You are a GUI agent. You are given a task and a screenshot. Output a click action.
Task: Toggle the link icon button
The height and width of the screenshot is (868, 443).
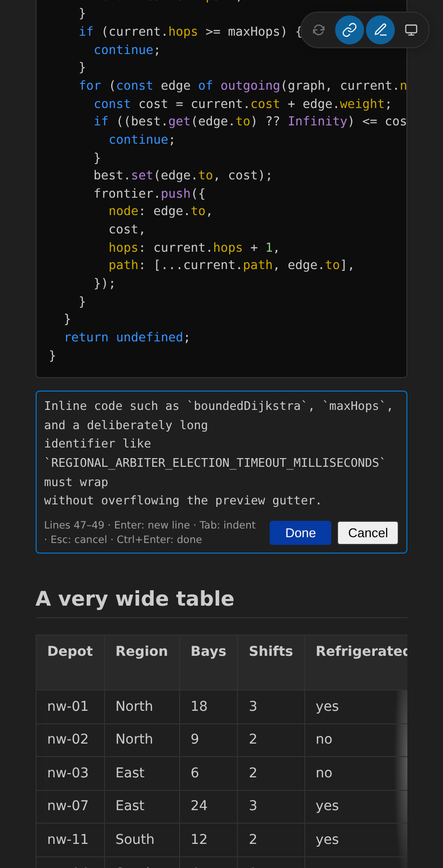click(x=350, y=30)
